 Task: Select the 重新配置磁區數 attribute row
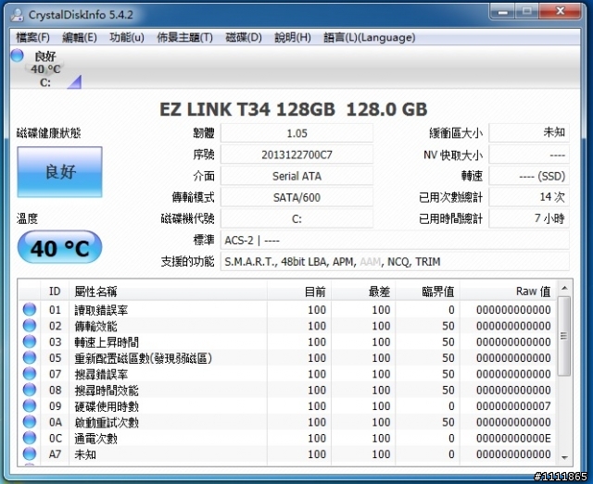287,358
